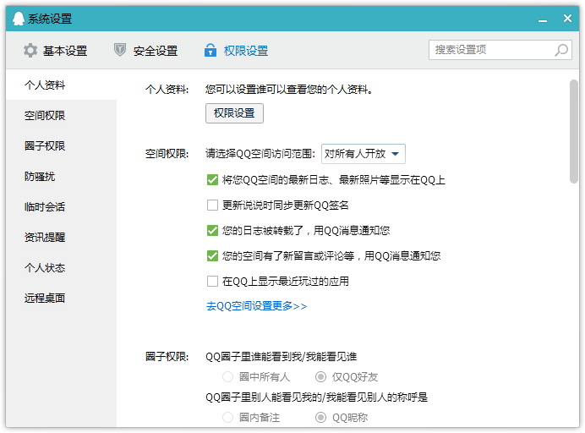Click the text 请选择QQ空间访问范围:
This screenshot has height=433, width=585.
[x=260, y=154]
